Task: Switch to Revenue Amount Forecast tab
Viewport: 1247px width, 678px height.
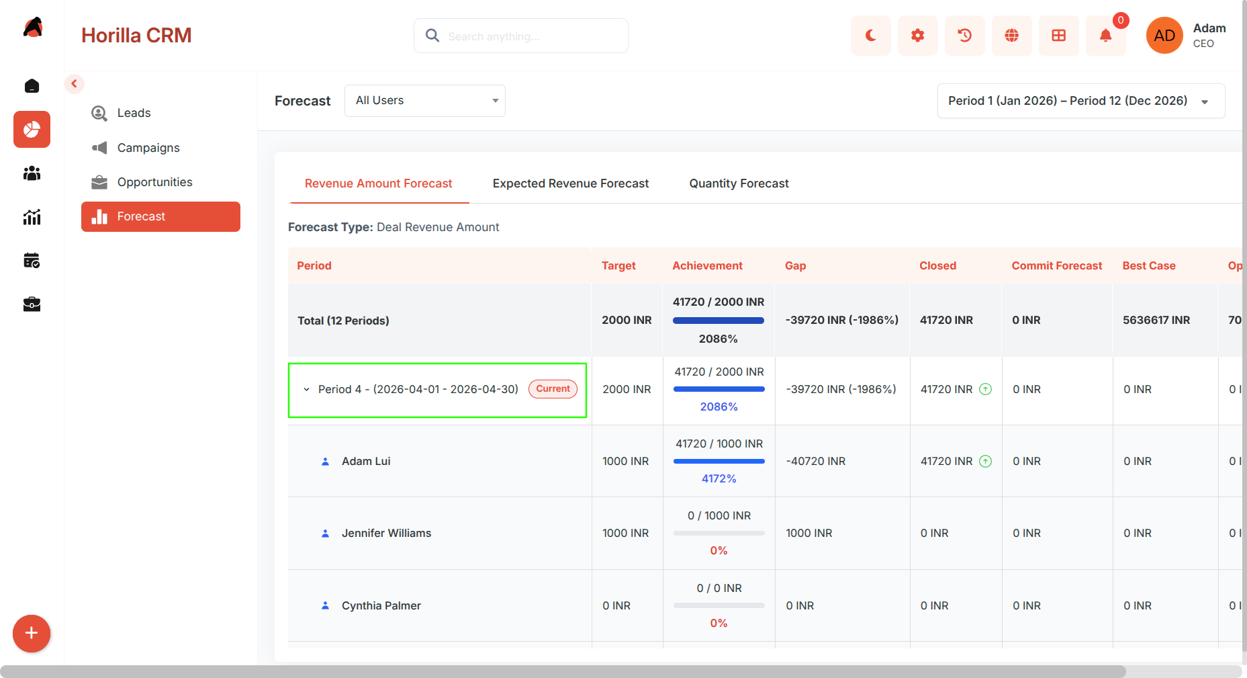Action: [379, 183]
